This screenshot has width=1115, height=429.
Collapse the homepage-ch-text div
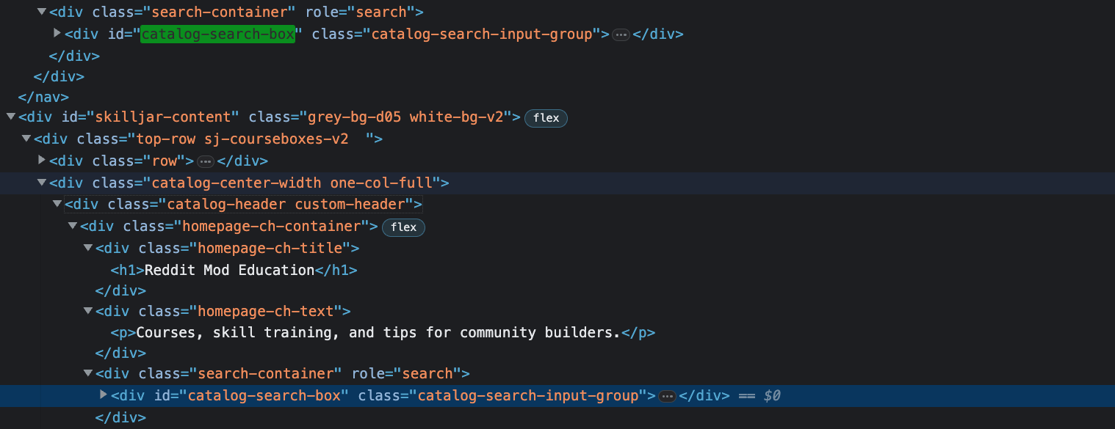pos(88,311)
